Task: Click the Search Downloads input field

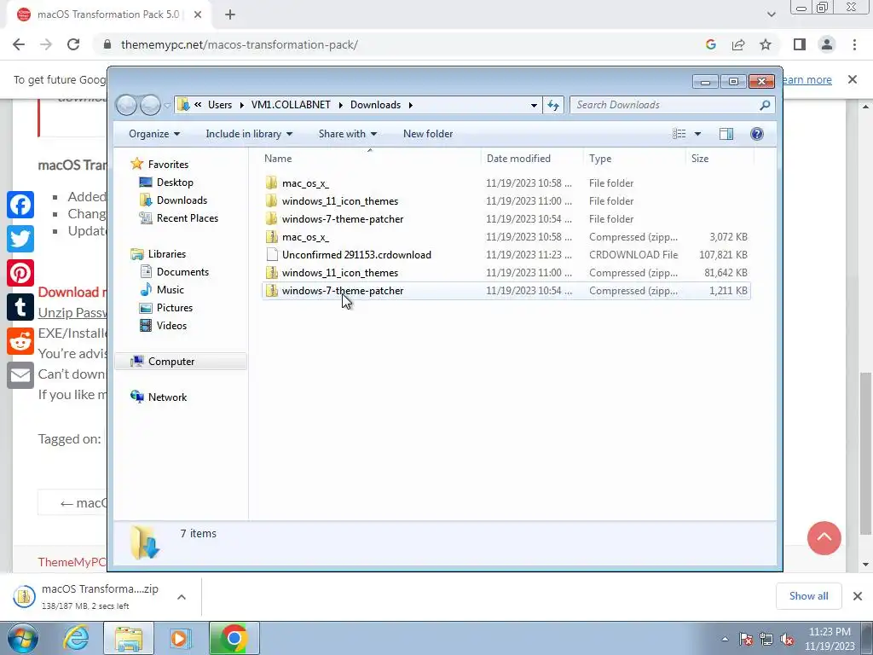Action: coord(665,105)
